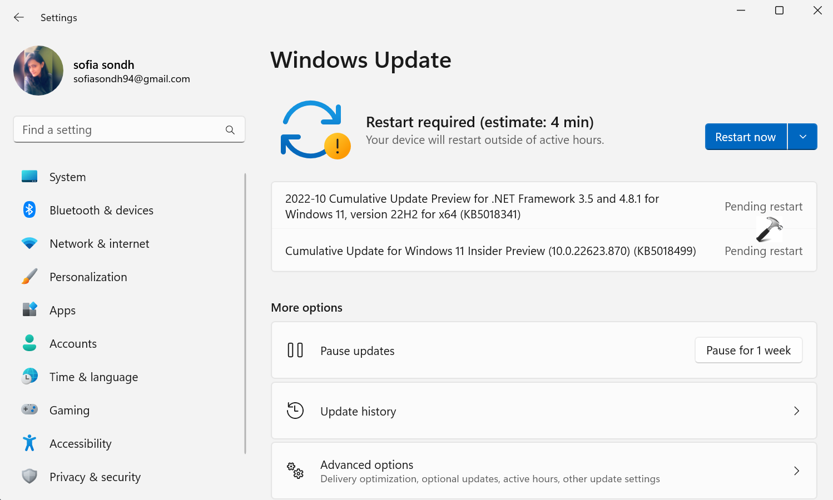Viewport: 833px width, 500px height.
Task: Click the search magnifier icon
Action: pyautogui.click(x=230, y=130)
